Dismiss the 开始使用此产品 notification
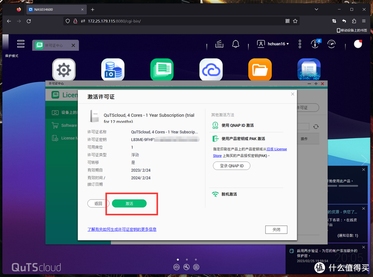Image resolution: width=373 pixels, height=277 pixels. (x=363, y=170)
